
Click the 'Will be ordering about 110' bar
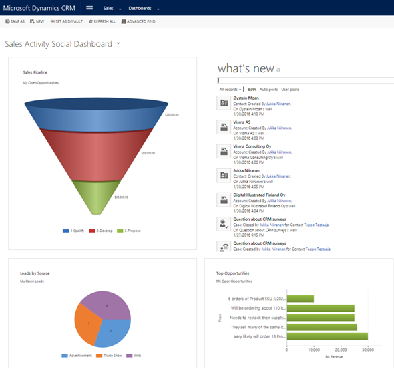pyautogui.click(x=321, y=308)
